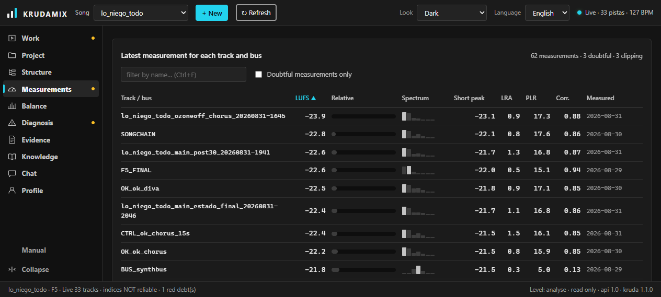661x297 pixels.
Task: Select the F5_FINAL track name
Action: (136, 170)
